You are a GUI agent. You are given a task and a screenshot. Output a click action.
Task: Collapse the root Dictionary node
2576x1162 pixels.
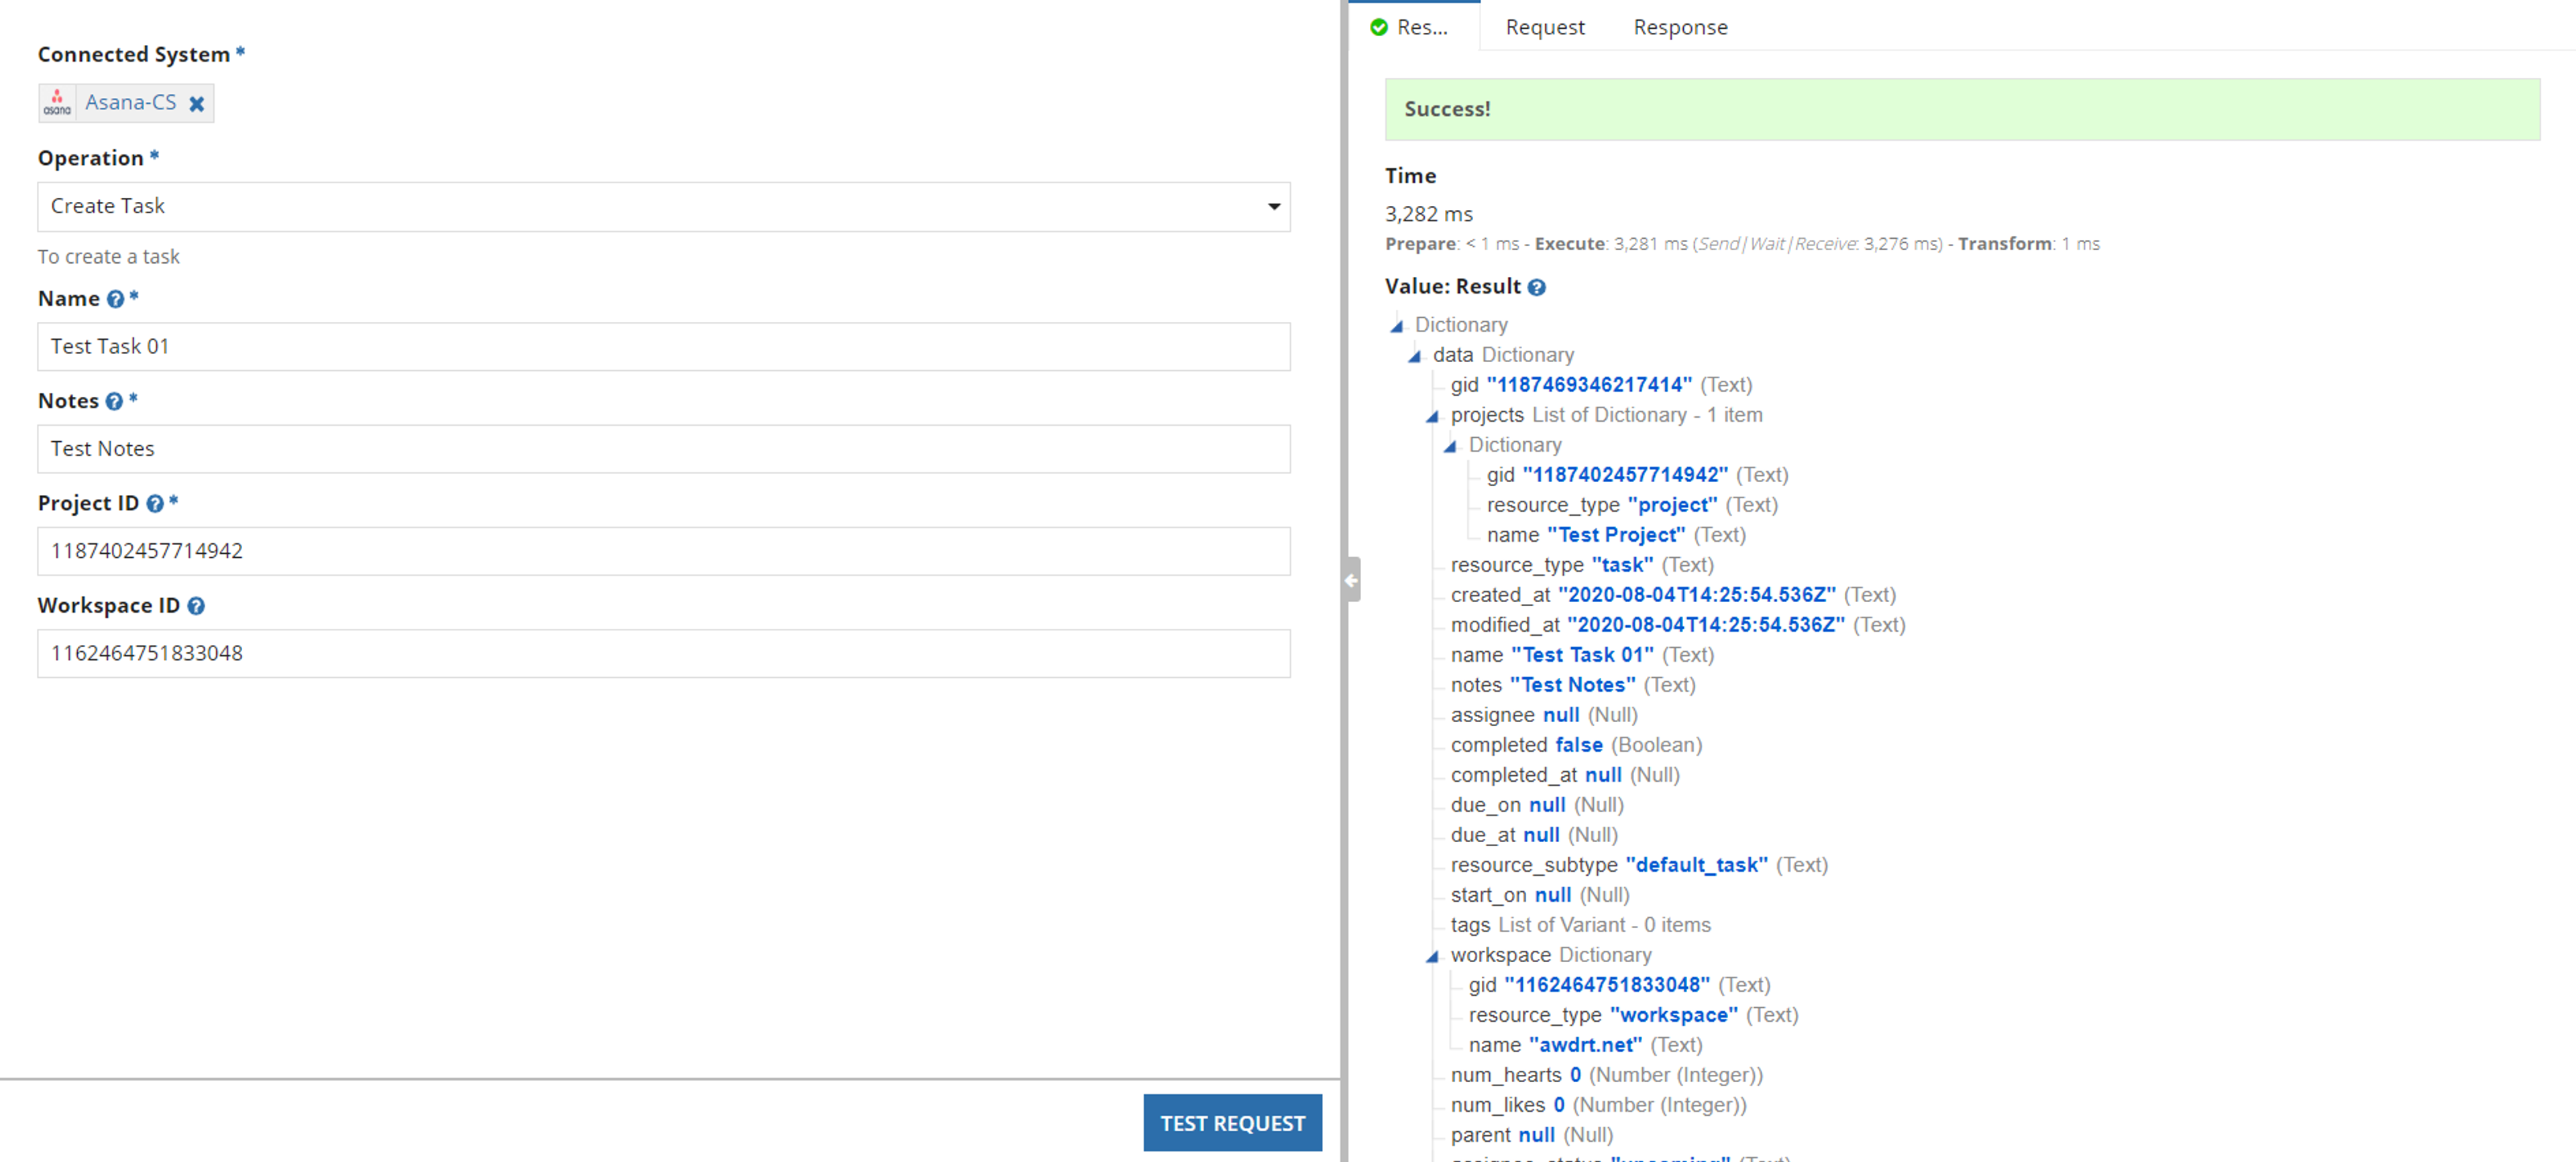point(1397,326)
